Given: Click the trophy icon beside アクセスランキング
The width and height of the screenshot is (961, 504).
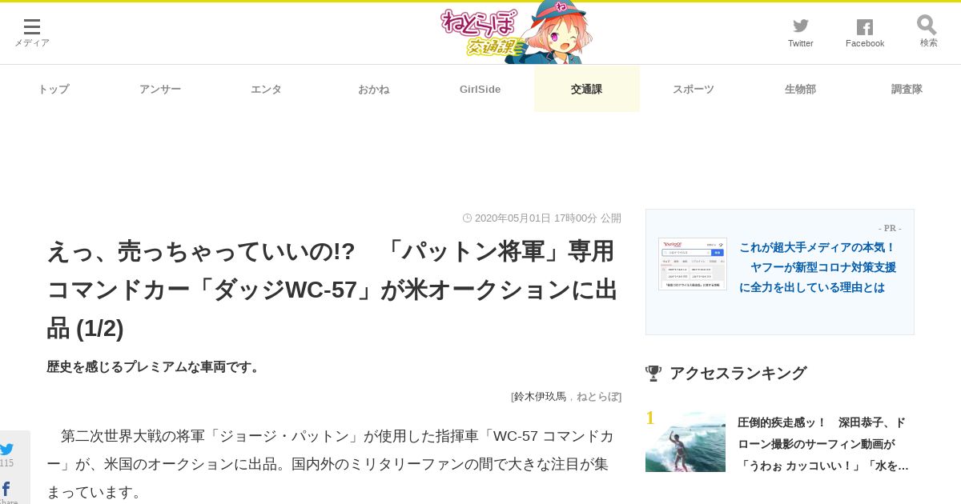Looking at the screenshot, I should [653, 373].
